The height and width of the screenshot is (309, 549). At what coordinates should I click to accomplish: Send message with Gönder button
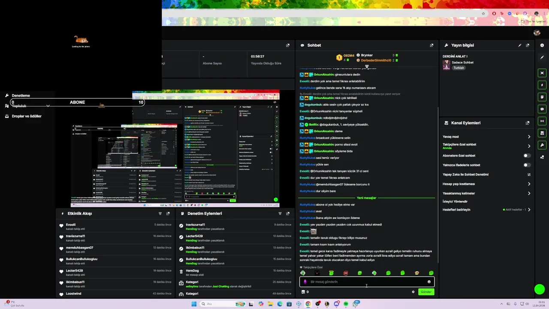point(426,292)
